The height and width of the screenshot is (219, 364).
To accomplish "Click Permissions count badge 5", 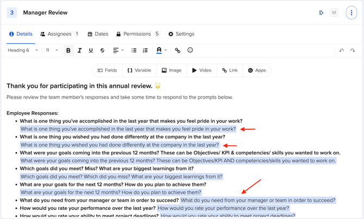I will point(157,34).
